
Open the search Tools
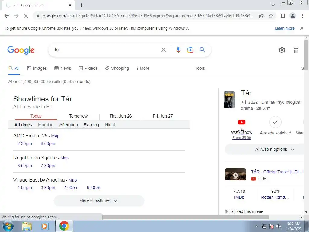coord(200,68)
